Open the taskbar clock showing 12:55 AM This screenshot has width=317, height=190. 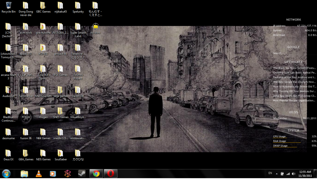point(305,174)
